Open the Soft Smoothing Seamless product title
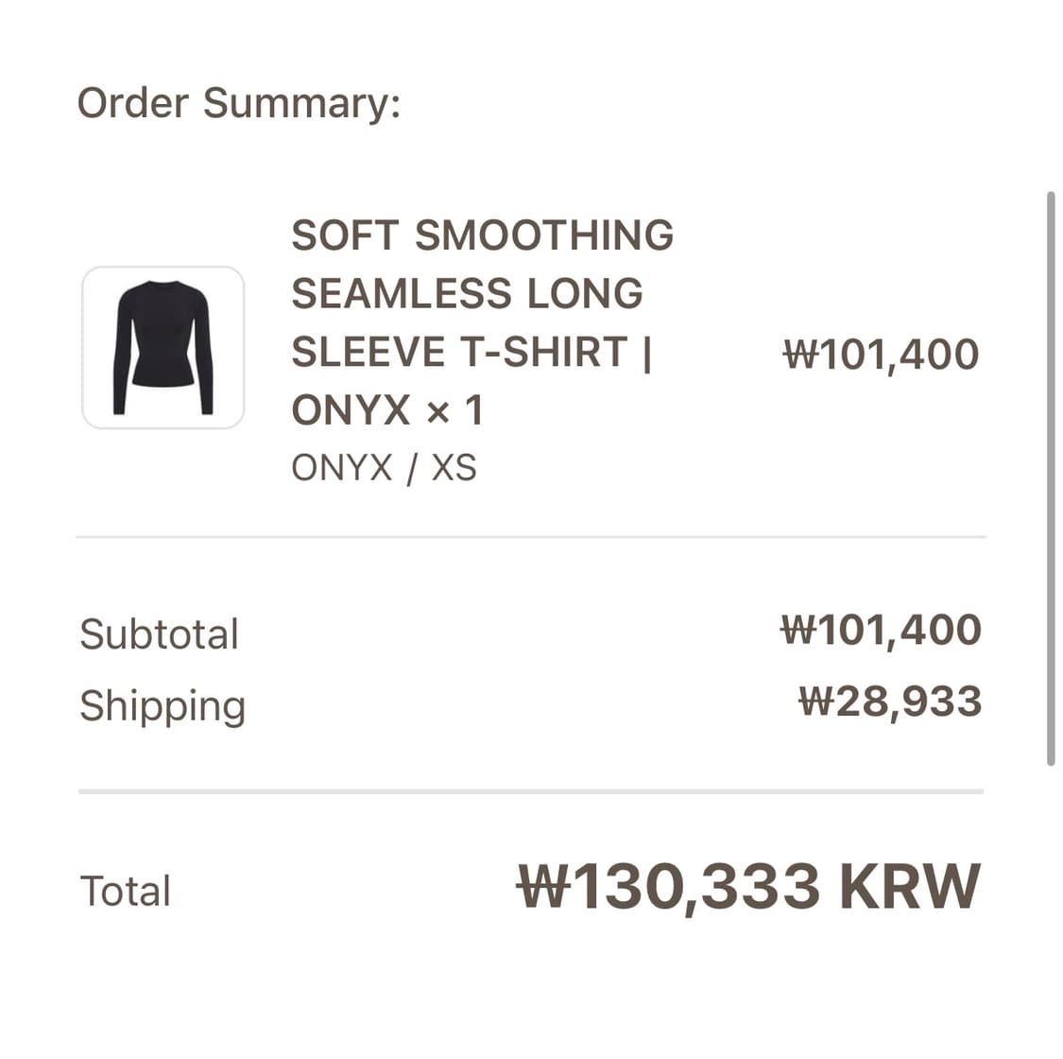 coord(481,321)
